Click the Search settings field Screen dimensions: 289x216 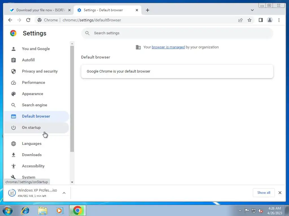click(177, 33)
